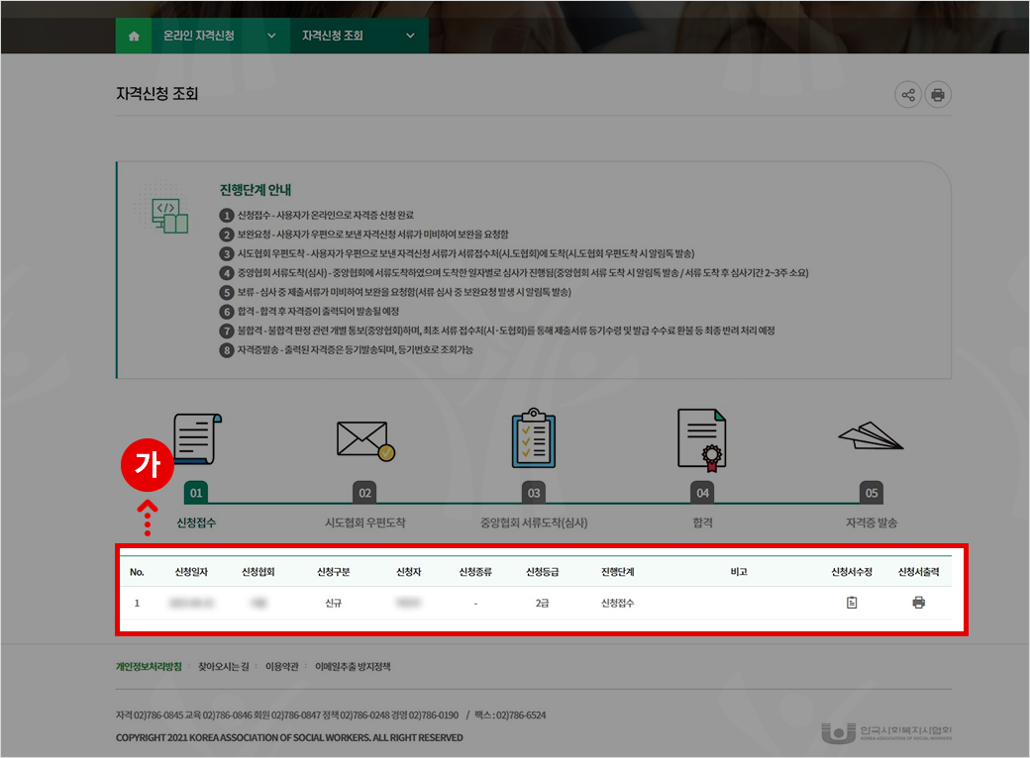Expand the 온라인 자격신청 dropdown menu
The width and height of the screenshot is (1030, 758).
pyautogui.click(x=220, y=36)
